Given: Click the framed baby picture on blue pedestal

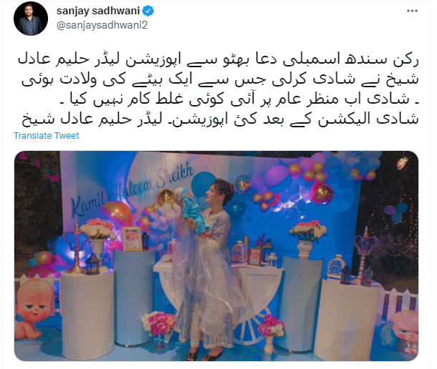Looking at the screenshot, I should click(132, 239).
